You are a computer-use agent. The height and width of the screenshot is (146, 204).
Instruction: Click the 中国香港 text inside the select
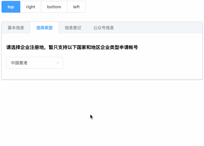19,63
